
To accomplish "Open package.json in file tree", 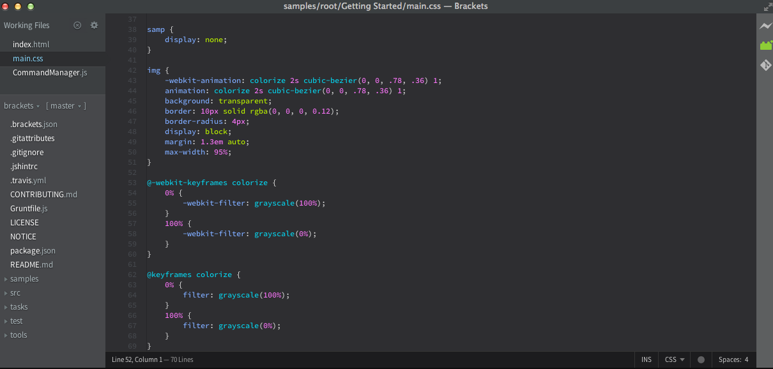I will coord(33,251).
